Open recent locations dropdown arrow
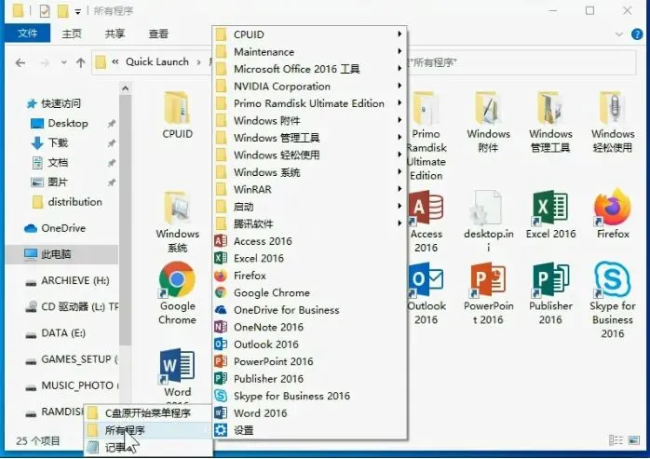Viewport: 650px width, 459px height. [64, 62]
